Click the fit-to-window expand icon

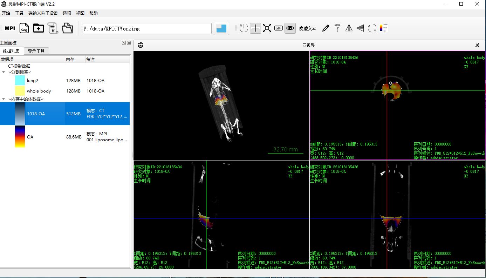[267, 28]
